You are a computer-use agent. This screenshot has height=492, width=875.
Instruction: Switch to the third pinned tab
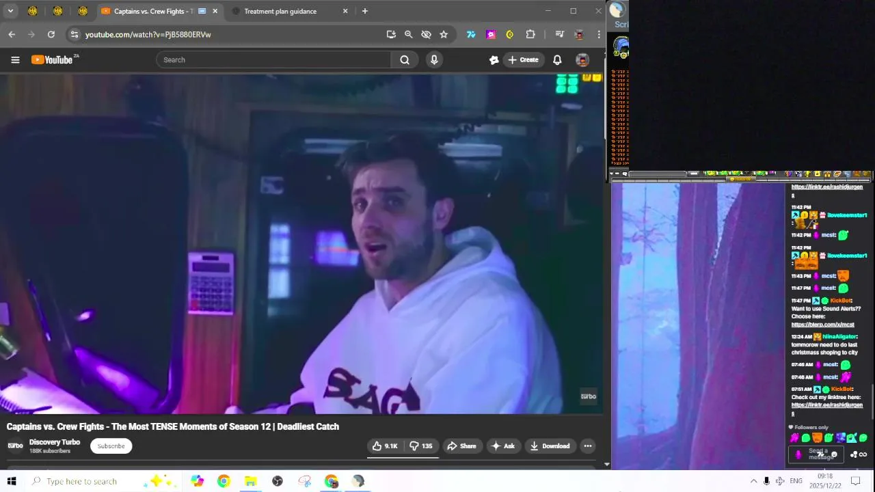(x=83, y=11)
